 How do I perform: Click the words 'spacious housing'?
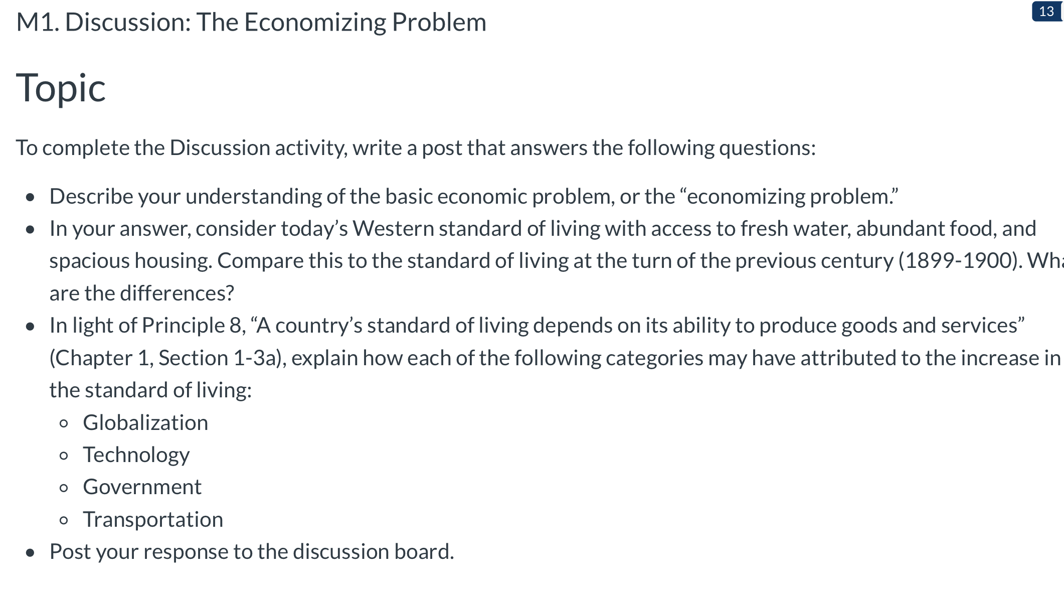coord(130,261)
